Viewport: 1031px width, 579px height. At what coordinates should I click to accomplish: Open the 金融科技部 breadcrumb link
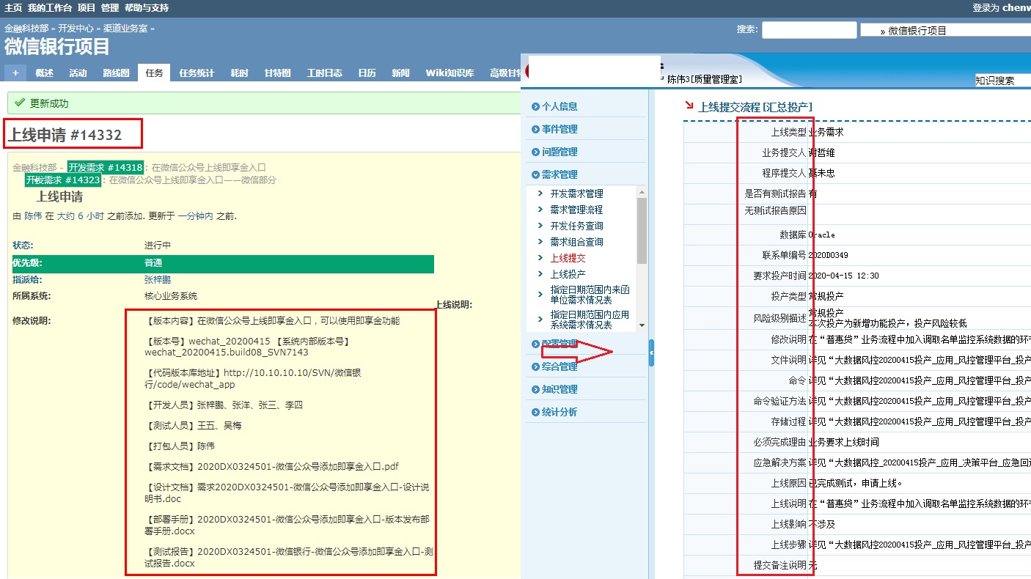click(x=26, y=28)
